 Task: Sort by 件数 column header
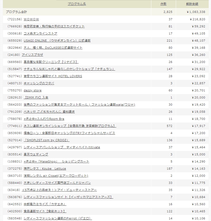[163, 4]
